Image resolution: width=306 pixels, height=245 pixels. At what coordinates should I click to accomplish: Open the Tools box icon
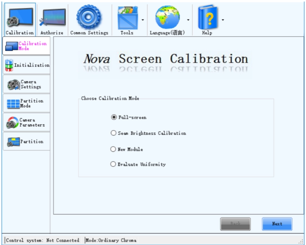click(x=128, y=18)
